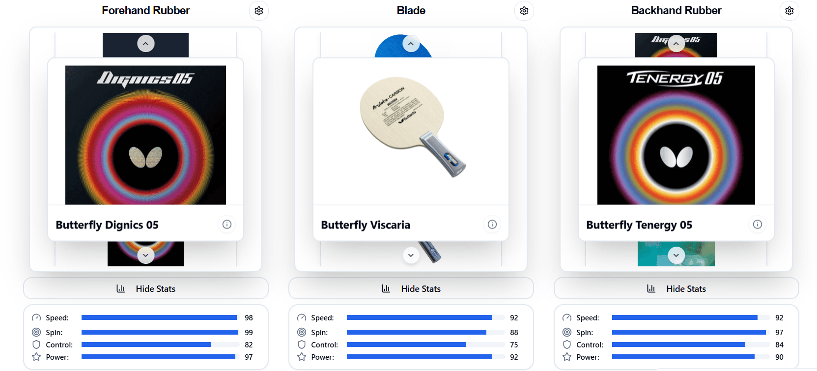817x371 pixels.
Task: Click the shield Control icon in Backhand stats
Action: point(566,344)
